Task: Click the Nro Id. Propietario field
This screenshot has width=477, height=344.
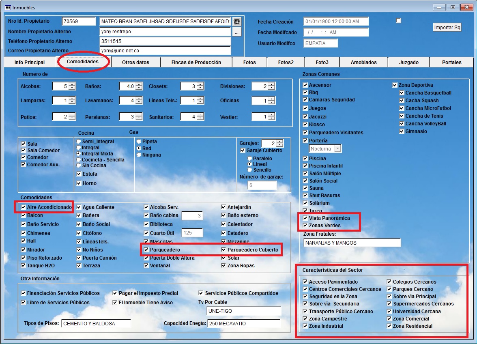Action: tap(79, 21)
